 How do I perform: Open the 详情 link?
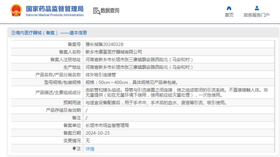[x=90, y=149]
